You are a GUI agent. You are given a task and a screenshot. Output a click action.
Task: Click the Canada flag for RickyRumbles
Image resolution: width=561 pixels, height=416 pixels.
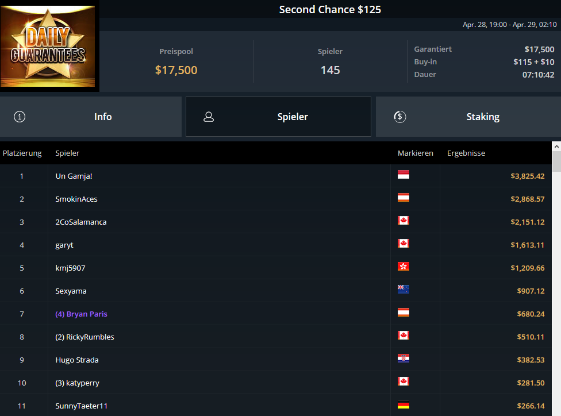coord(404,335)
